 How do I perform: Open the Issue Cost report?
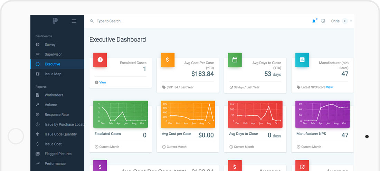[x=57, y=144]
